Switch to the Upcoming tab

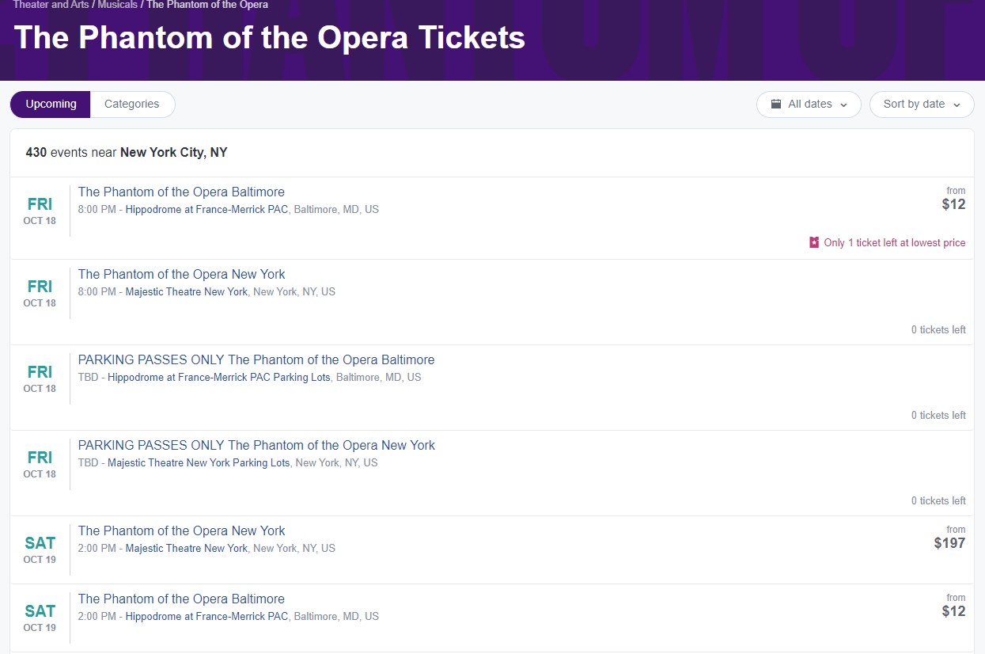click(x=51, y=104)
